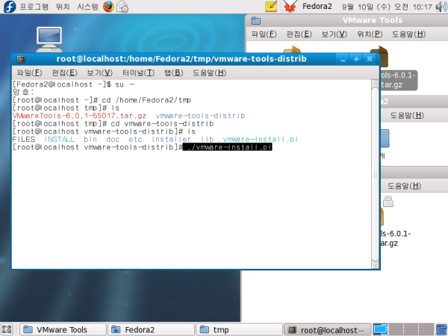Viewport: 448px width, 336px height.
Task: Minimize the terminal window
Action: pos(343,60)
